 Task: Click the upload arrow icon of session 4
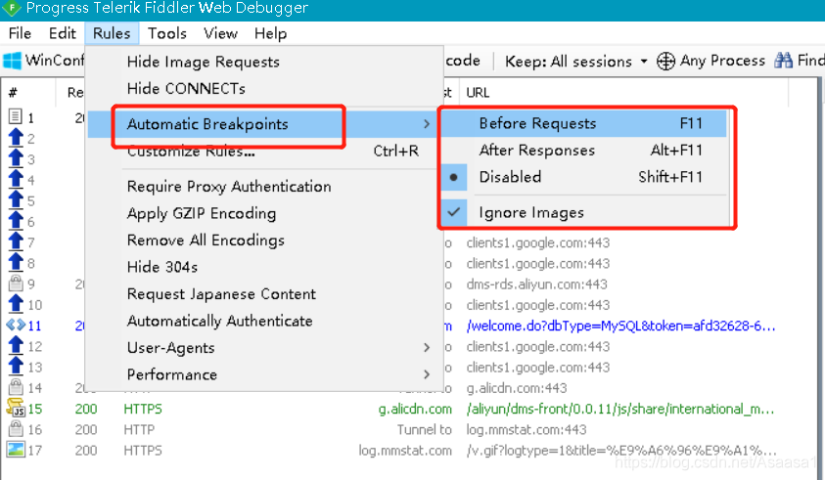click(16, 179)
